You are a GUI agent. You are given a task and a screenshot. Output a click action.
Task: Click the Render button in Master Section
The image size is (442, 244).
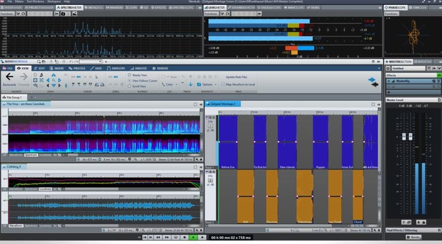tap(413, 237)
